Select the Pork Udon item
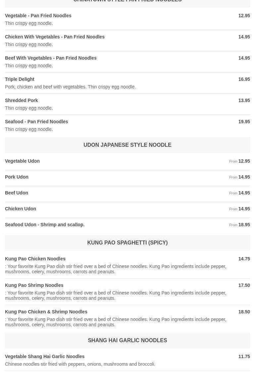Viewport: 255px width, 372px height. click(x=17, y=177)
